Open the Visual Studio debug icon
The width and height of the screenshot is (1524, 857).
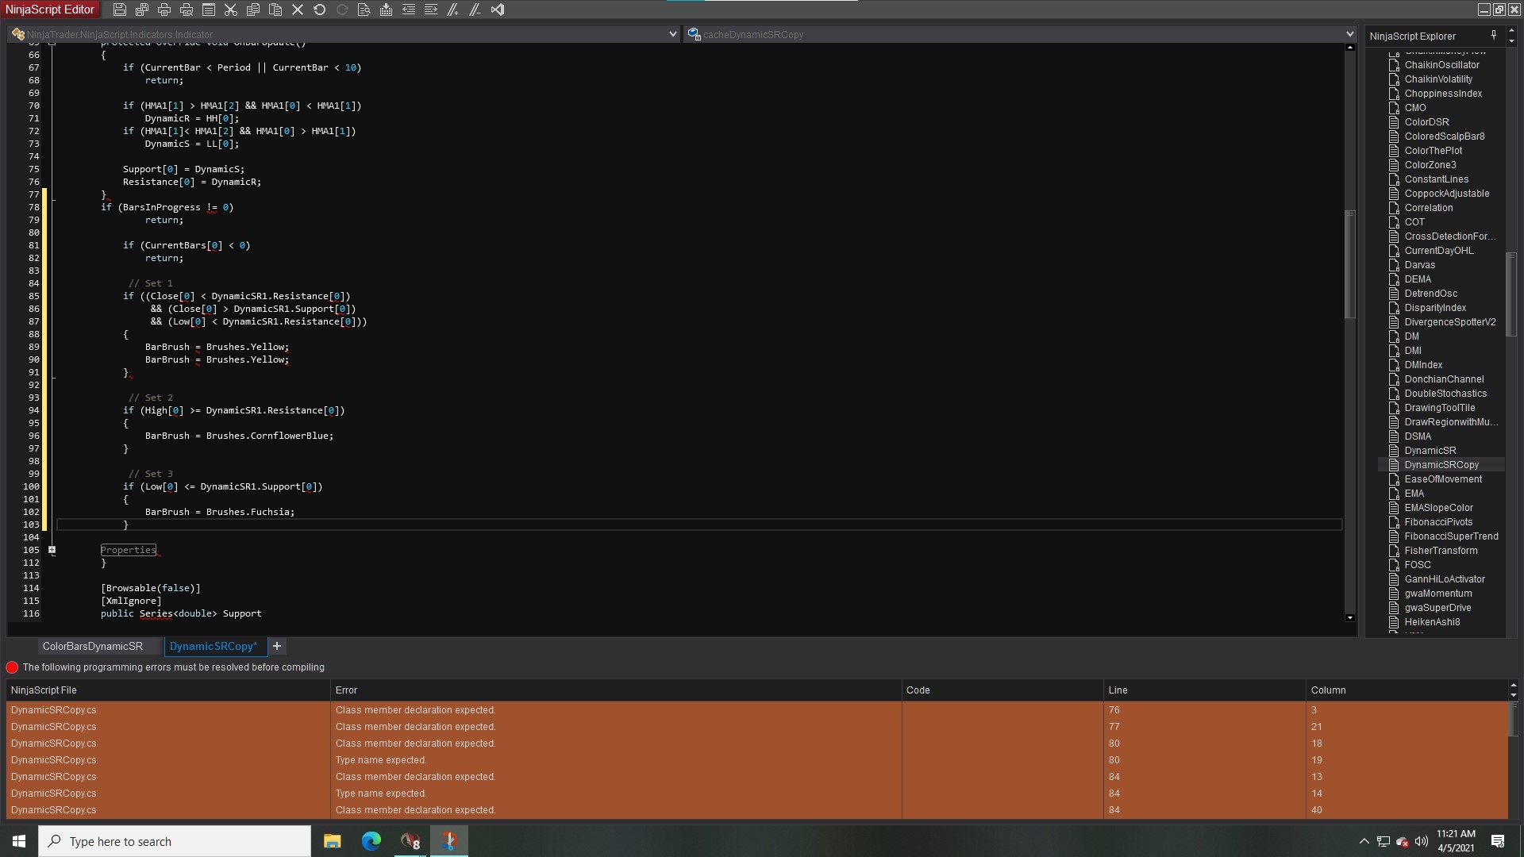tap(498, 10)
